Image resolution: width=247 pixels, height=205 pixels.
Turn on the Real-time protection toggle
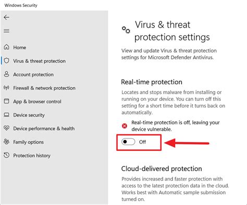pyautogui.click(x=128, y=142)
